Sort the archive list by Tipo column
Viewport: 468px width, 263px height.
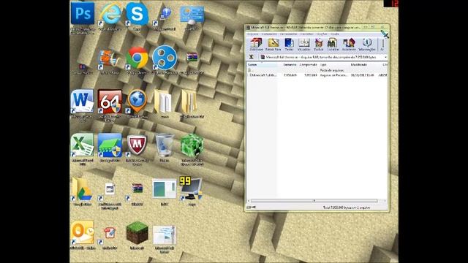click(333, 64)
